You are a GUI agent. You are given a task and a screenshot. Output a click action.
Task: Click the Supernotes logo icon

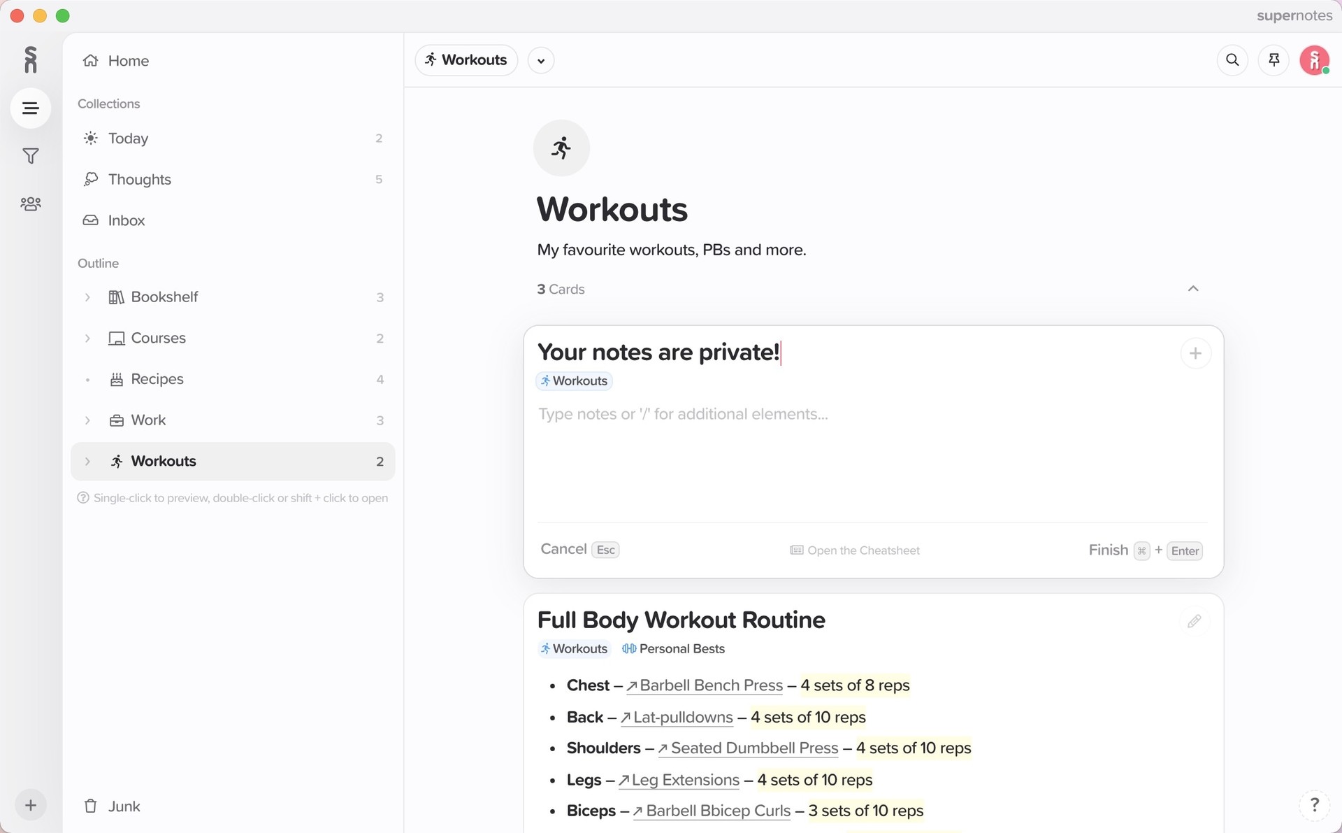click(30, 60)
